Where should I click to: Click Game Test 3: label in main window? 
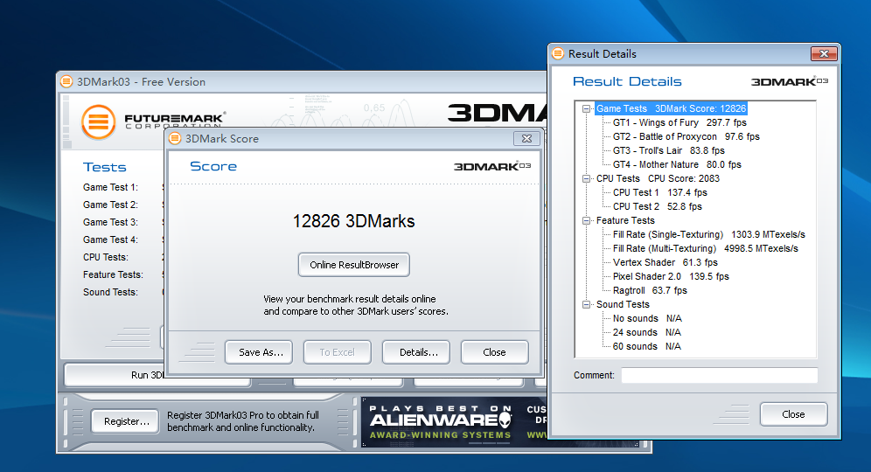[x=110, y=222]
